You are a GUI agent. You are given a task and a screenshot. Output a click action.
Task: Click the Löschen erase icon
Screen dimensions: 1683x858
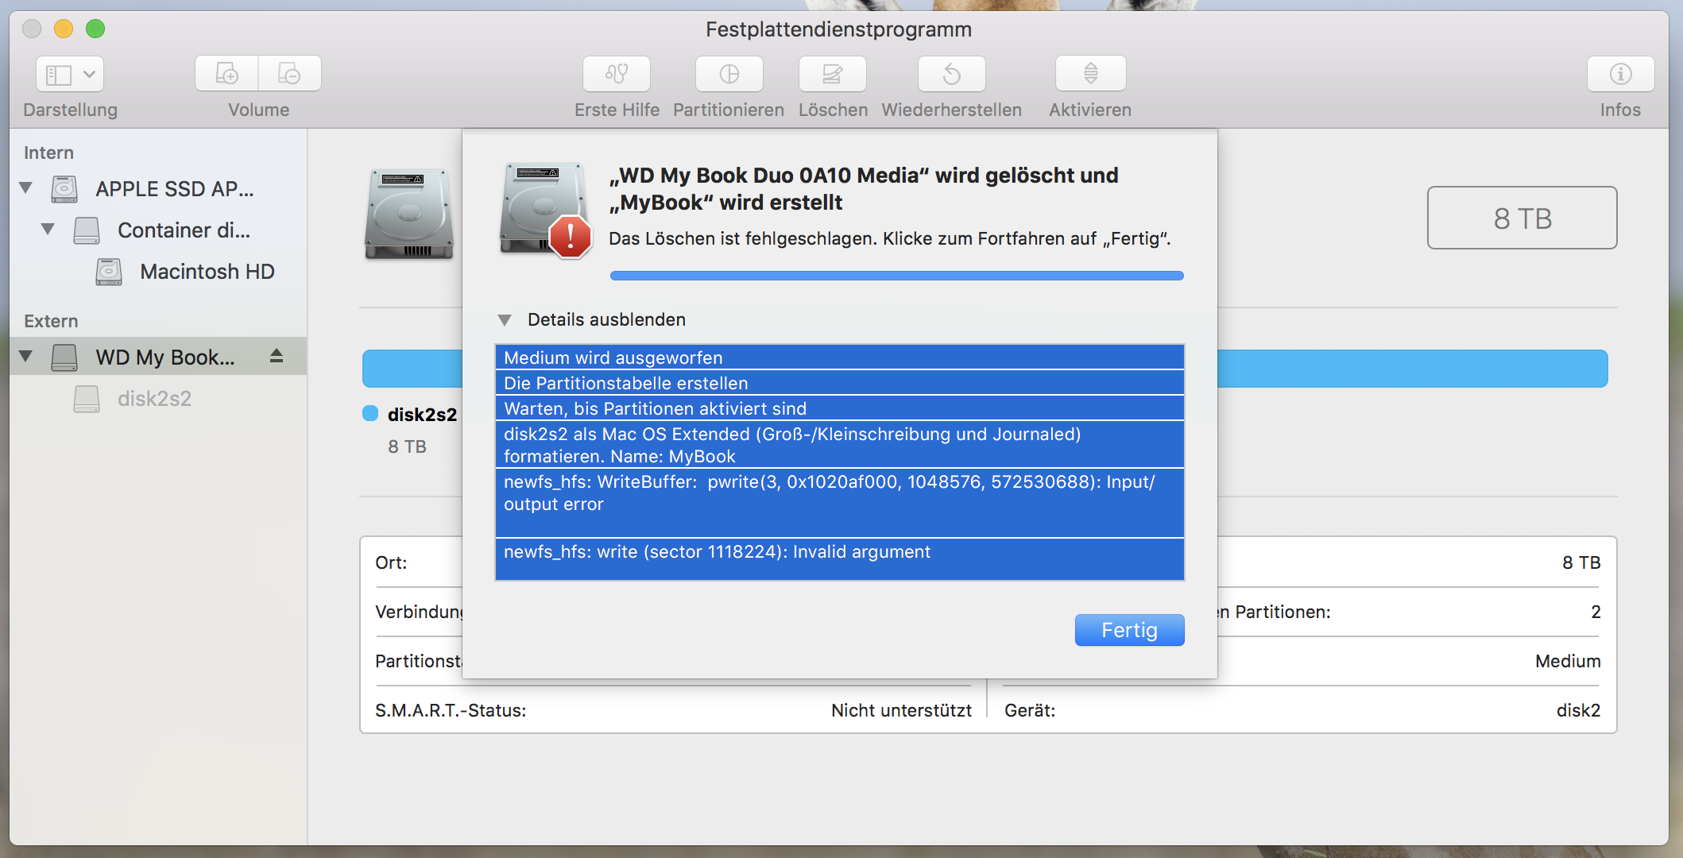[x=832, y=74]
